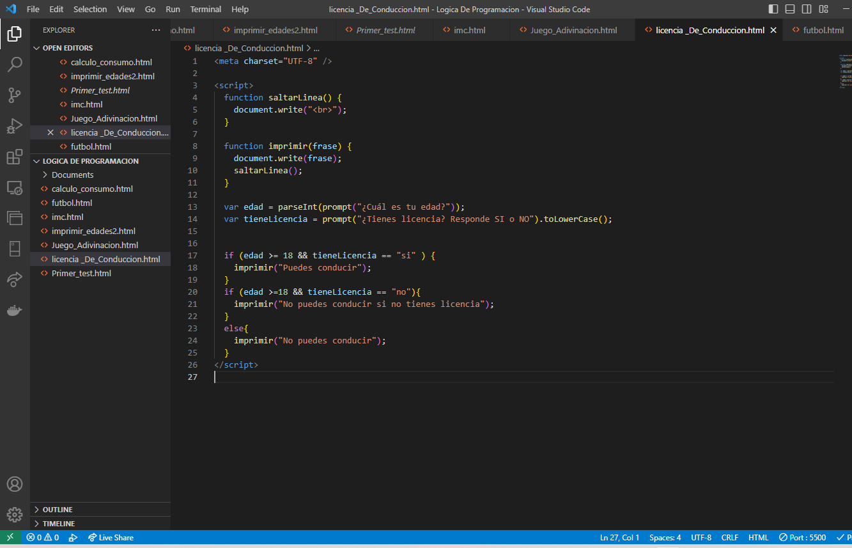Open the Manage gear icon

pos(15,514)
